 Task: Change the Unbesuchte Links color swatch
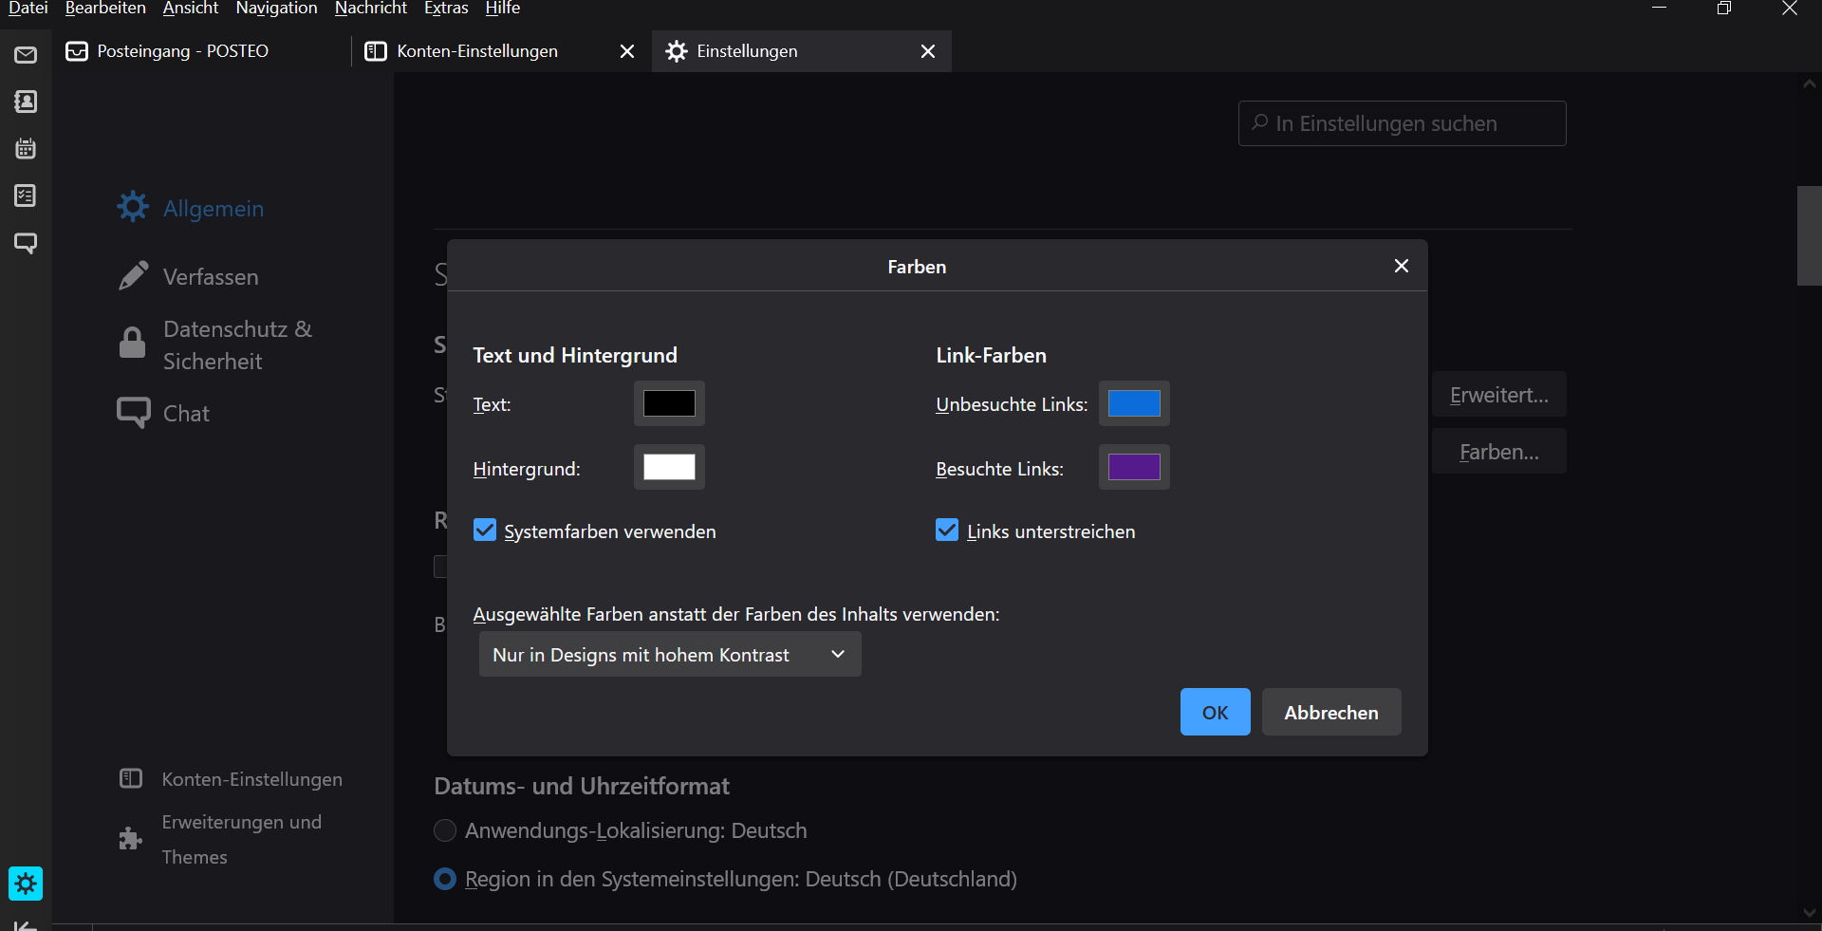point(1134,403)
